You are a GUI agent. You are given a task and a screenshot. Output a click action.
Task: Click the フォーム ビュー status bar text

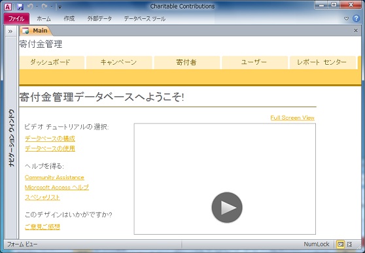tap(22, 245)
